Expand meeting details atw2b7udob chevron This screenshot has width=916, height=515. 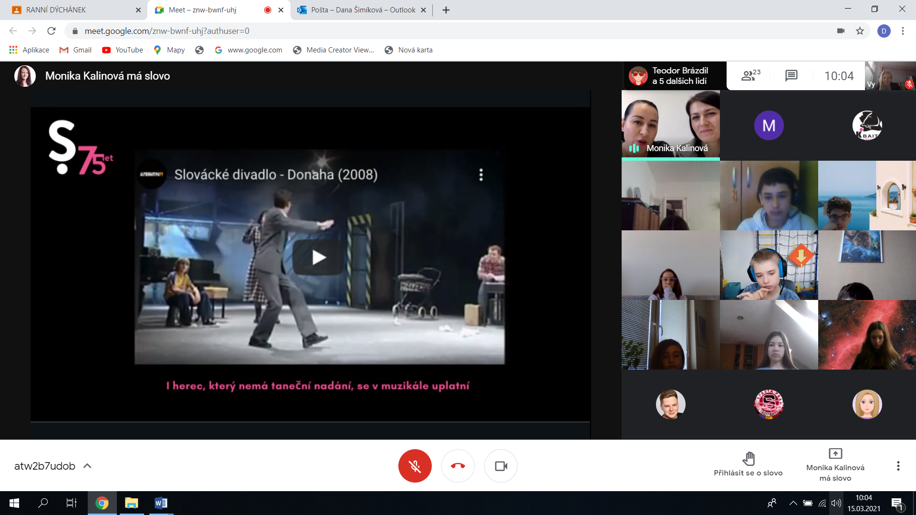click(87, 466)
